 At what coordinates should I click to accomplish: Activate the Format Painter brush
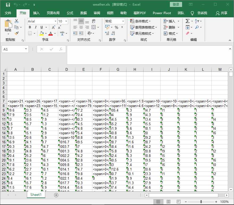(x=17, y=33)
